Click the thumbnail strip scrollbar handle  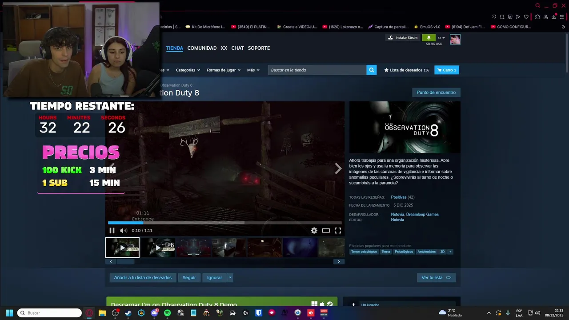pos(125,262)
